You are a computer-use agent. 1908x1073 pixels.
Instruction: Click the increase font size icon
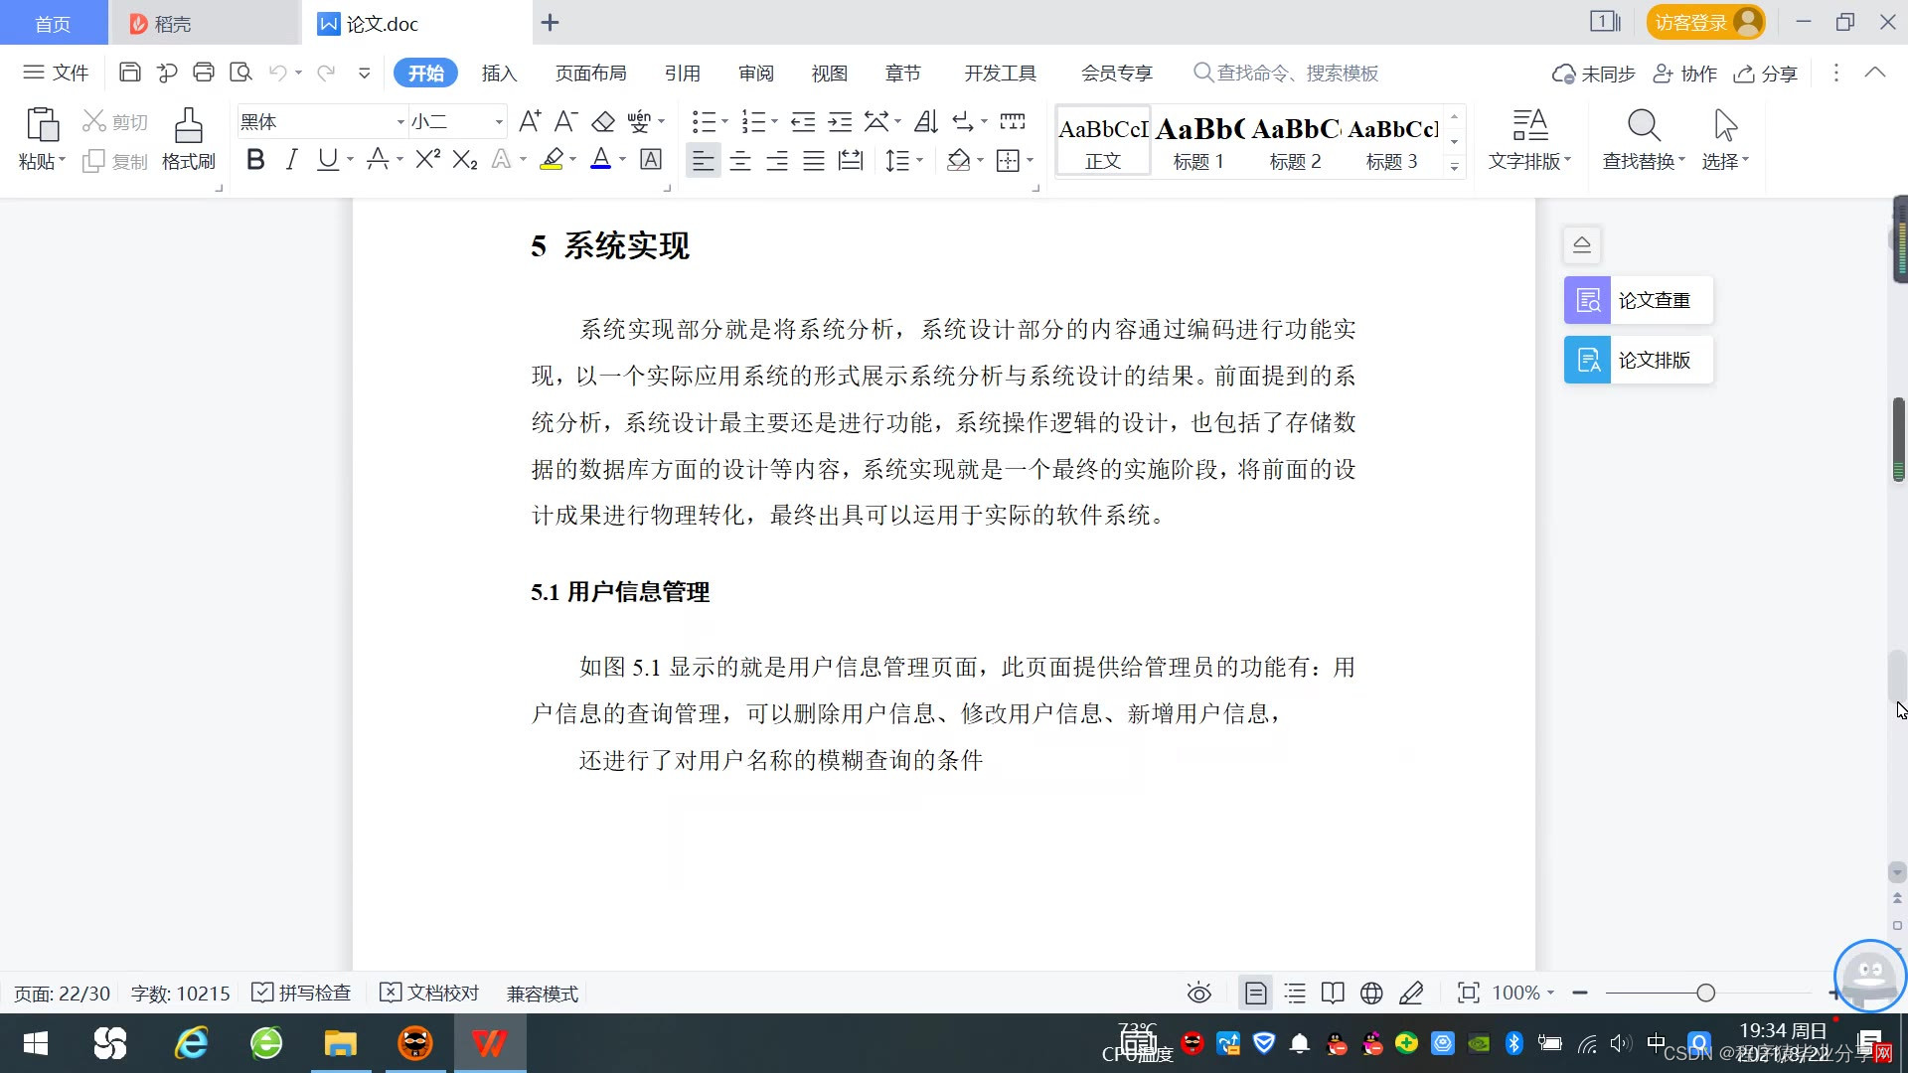530,122
